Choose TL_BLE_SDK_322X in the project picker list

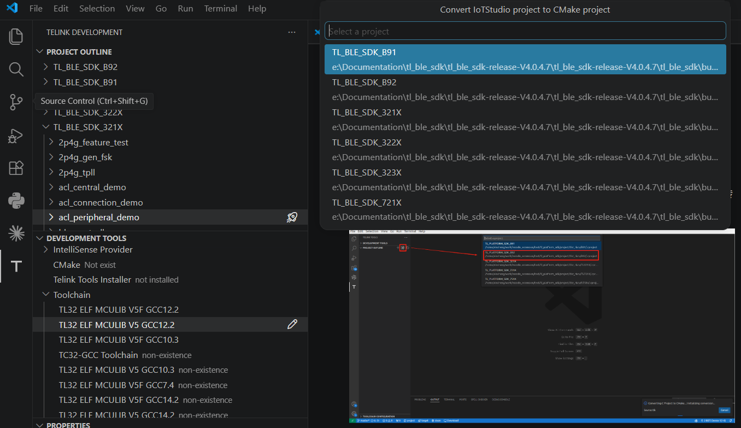coord(525,150)
